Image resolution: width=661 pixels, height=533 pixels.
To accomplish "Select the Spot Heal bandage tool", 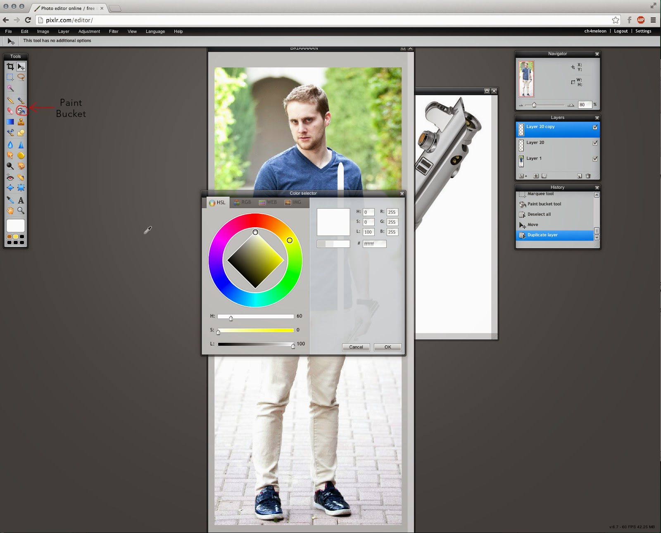I will (21, 177).
